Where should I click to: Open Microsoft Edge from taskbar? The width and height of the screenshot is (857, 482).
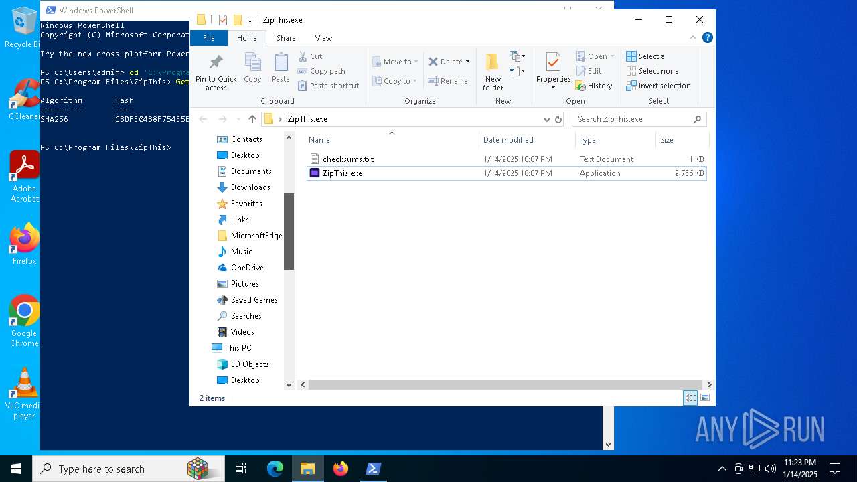coord(275,469)
